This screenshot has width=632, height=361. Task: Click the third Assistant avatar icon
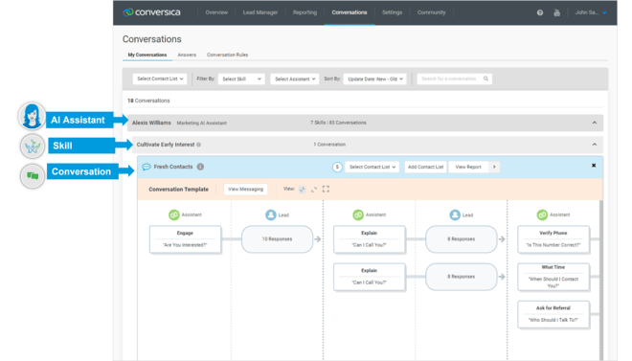tap(542, 214)
